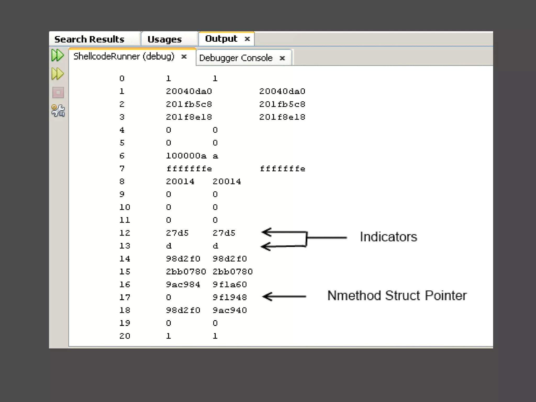Click the 9f1948 value in row 17
This screenshot has width=536, height=402.
(230, 297)
